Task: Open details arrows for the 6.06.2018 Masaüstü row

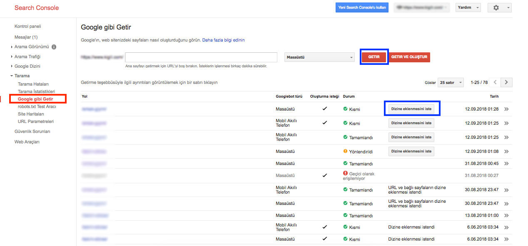Action: (x=506, y=239)
